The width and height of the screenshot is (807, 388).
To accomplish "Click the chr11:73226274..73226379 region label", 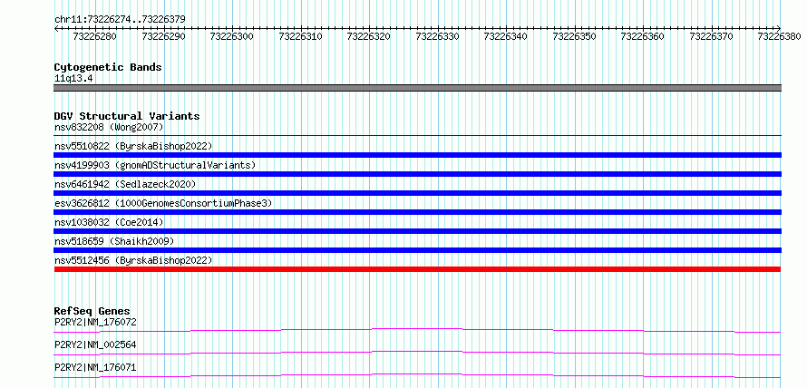I will coord(120,19).
